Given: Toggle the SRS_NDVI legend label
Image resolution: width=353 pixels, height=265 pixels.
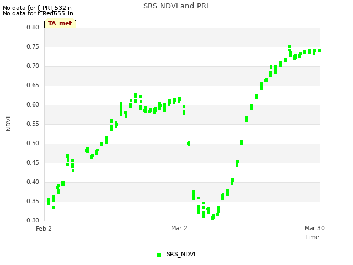Looking at the screenshot, I should (181, 254).
